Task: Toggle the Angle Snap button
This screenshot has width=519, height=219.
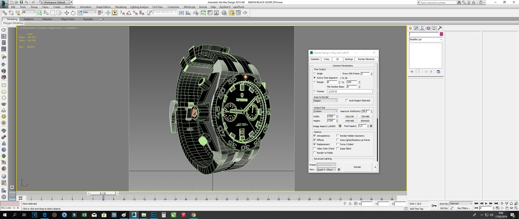Action: pyautogui.click(x=129, y=13)
